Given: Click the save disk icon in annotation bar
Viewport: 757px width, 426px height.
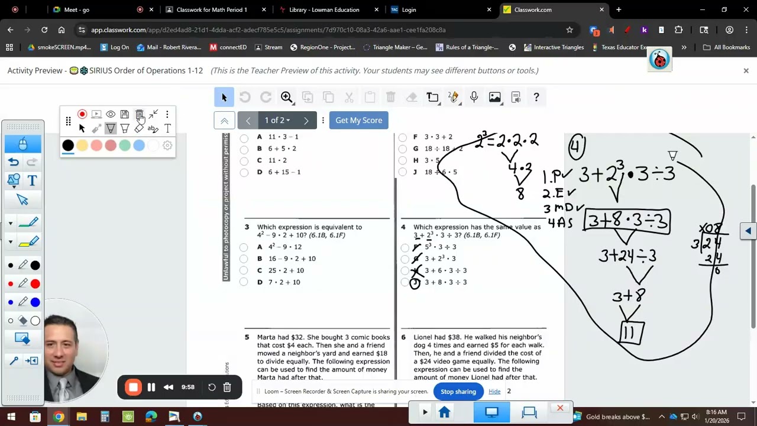Looking at the screenshot, I should click(125, 114).
